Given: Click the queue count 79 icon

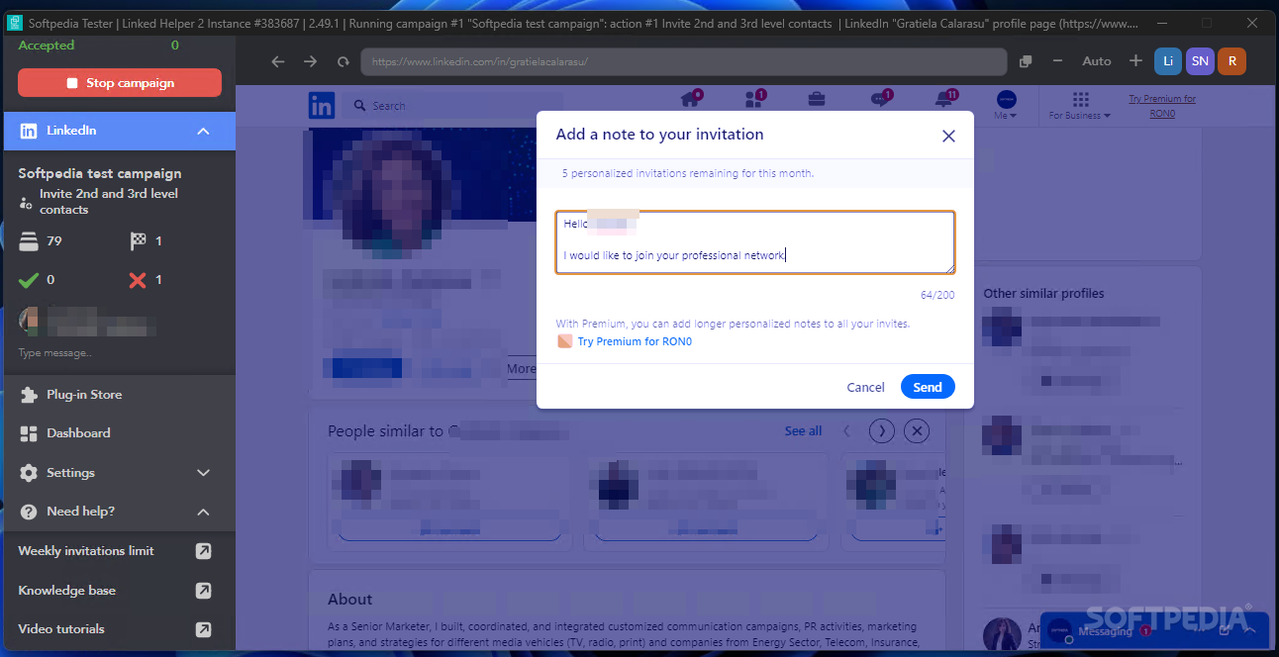Looking at the screenshot, I should 30,241.
